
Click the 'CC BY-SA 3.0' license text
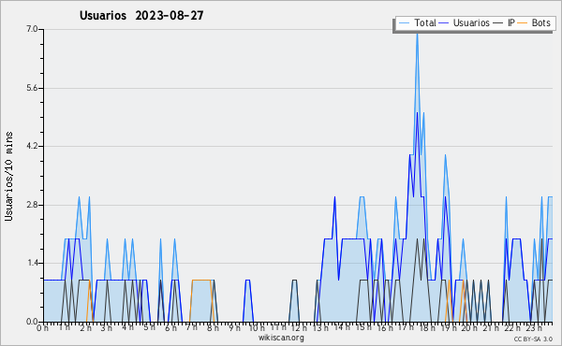[x=533, y=339]
